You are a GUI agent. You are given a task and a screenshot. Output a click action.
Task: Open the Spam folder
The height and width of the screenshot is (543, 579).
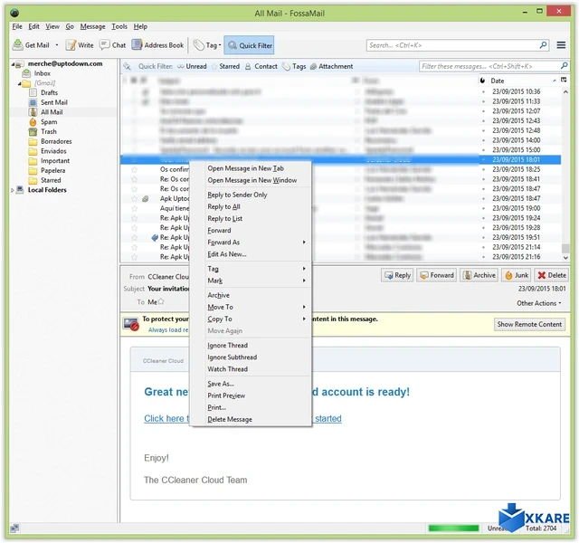pos(48,122)
